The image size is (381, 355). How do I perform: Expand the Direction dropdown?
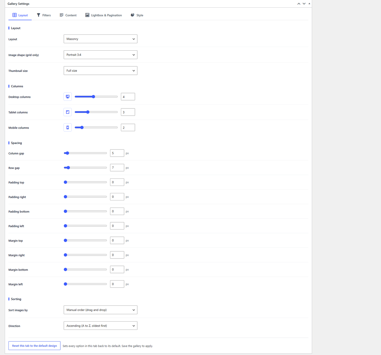click(101, 326)
